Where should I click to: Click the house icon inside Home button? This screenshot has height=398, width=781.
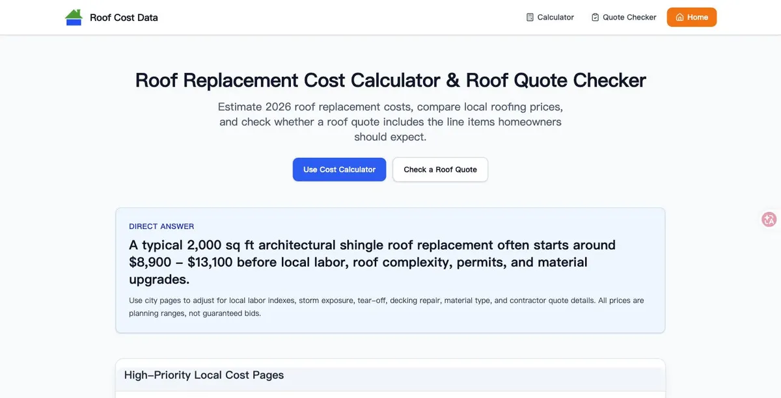(x=679, y=18)
